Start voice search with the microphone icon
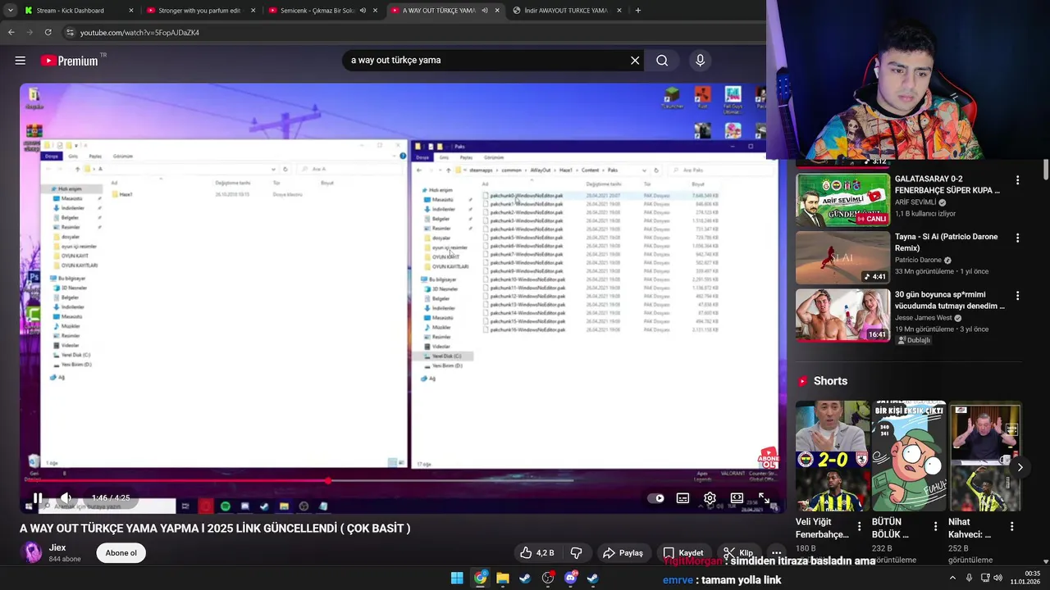The image size is (1050, 590). (700, 61)
